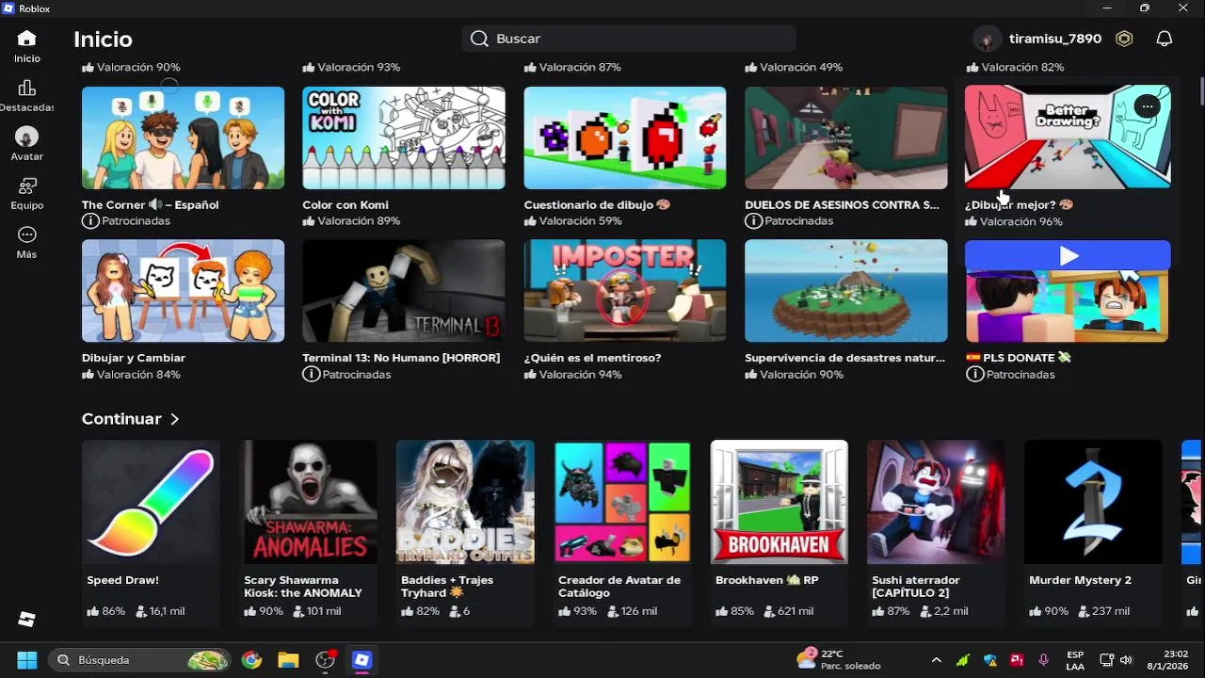
Task: Open Murder Mystery 2 knife thumbnail
Action: 1093,502
